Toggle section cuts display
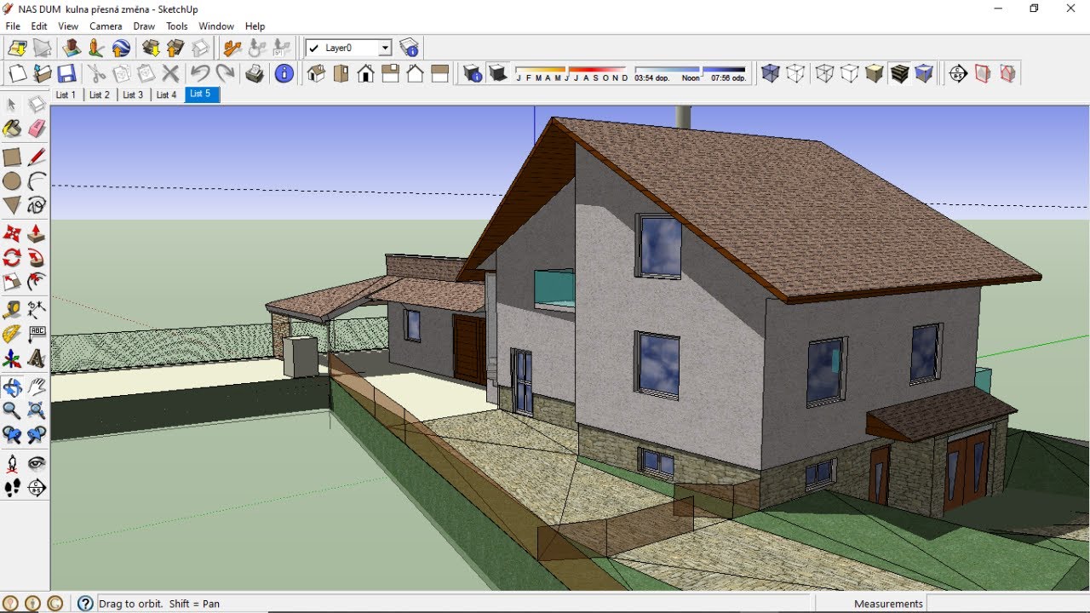1090x613 pixels. point(1007,74)
